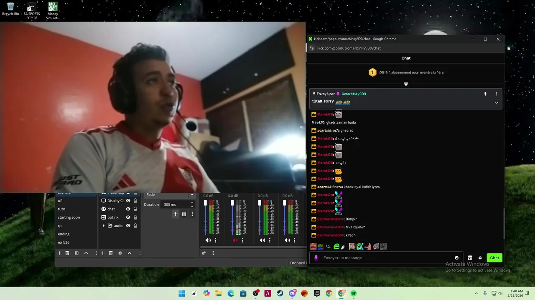Open transition properties three-dot menu
Image resolution: width=535 pixels, height=300 pixels.
pyautogui.click(x=192, y=214)
